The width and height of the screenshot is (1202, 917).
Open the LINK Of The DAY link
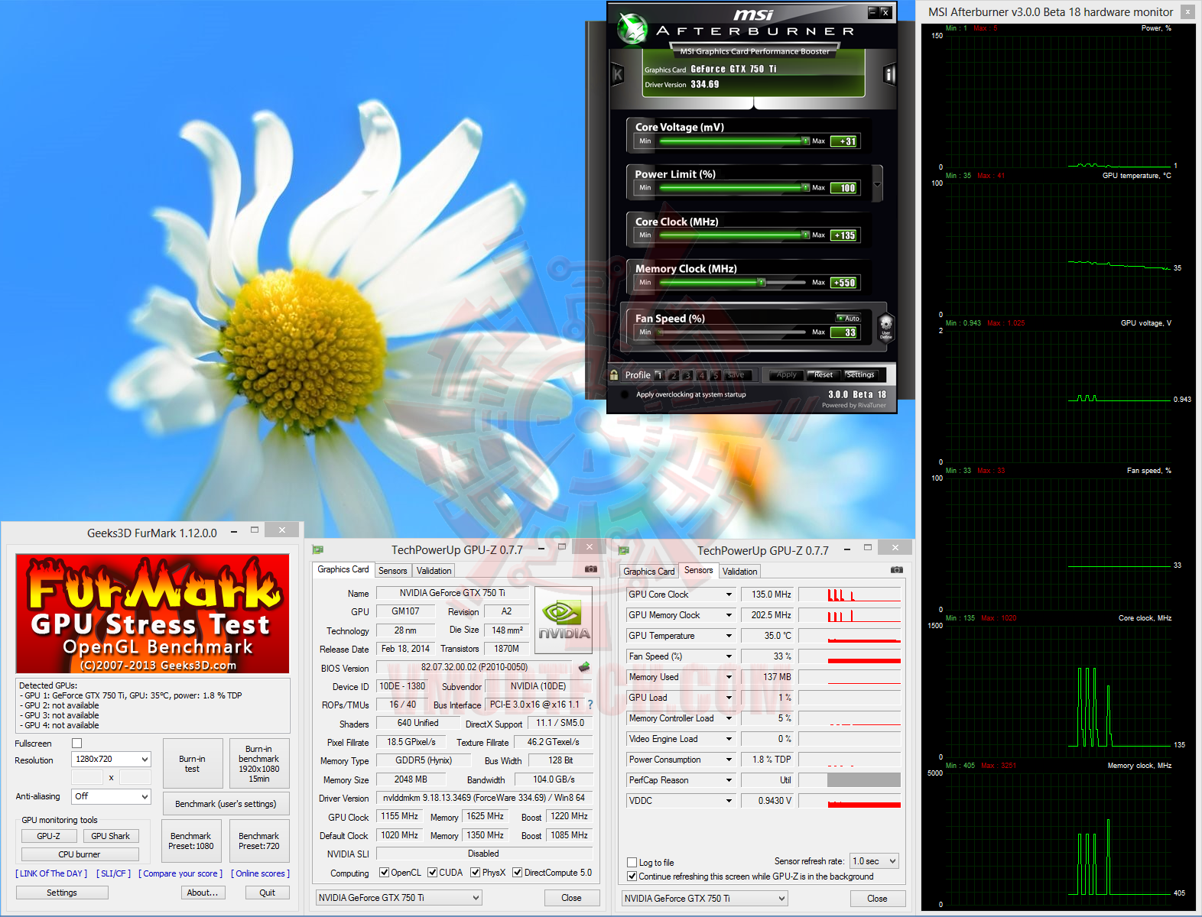[52, 873]
